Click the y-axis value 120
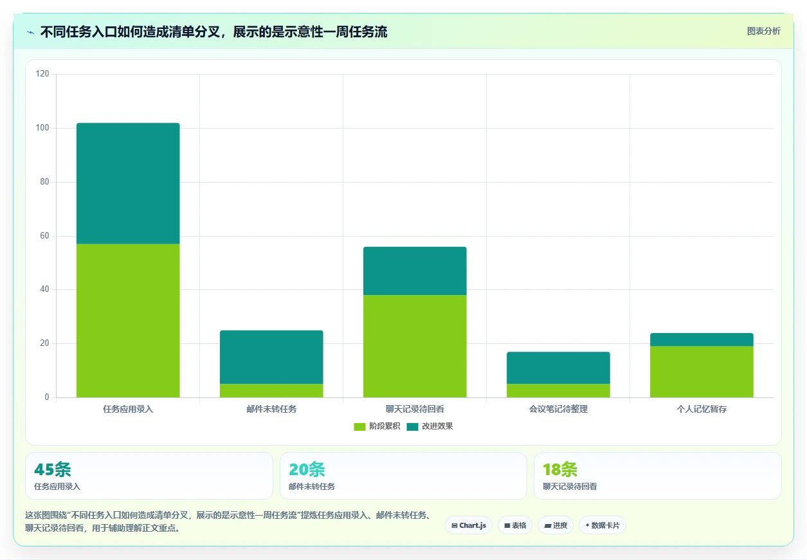Viewport: 807px width, 560px height. 42,74
